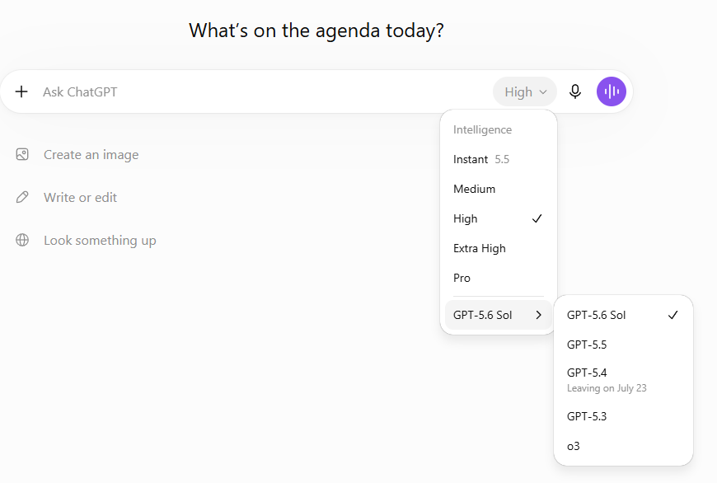Click the plus attachment icon
717x483 pixels.
(21, 91)
